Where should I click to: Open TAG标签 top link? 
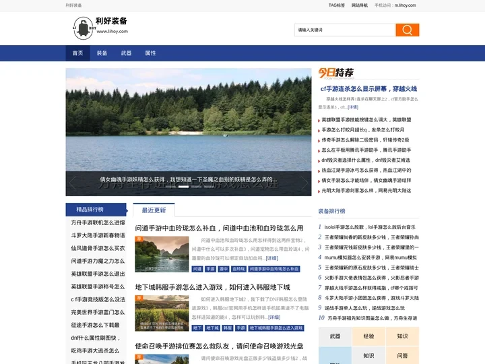pyautogui.click(x=337, y=5)
